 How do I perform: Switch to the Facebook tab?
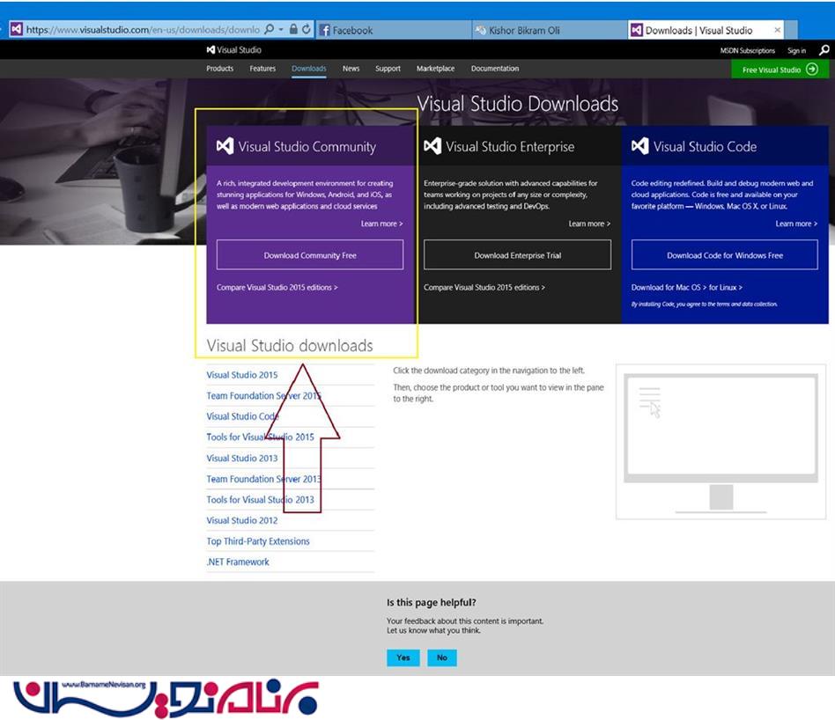point(394,30)
